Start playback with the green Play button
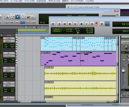The height and width of the screenshot is (107, 129). (87, 24)
